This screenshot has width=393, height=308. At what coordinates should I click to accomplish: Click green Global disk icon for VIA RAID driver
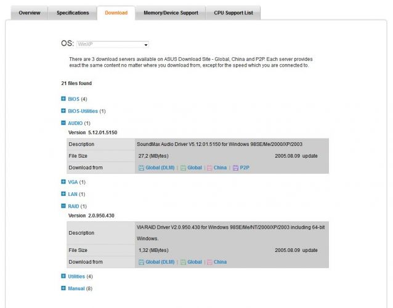(183, 262)
